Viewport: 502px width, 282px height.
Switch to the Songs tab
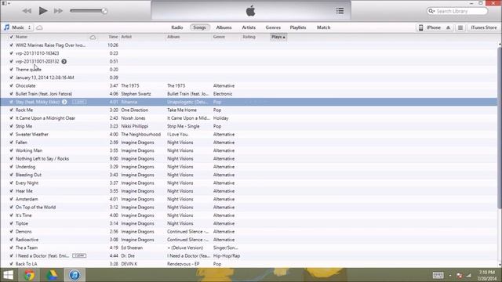199,27
